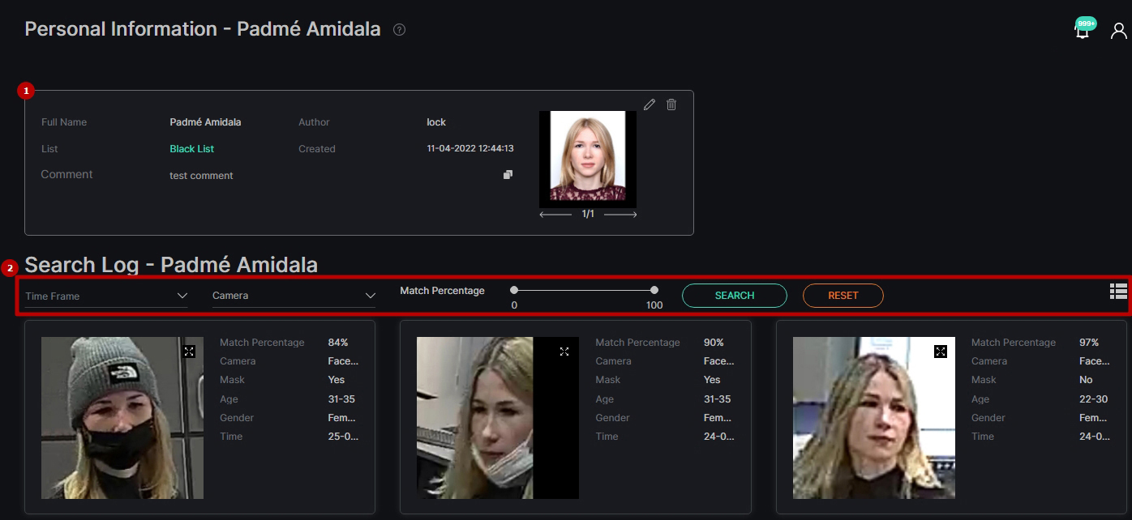Image resolution: width=1132 pixels, height=520 pixels.
Task: Click the Mask value No
Action: point(1086,380)
